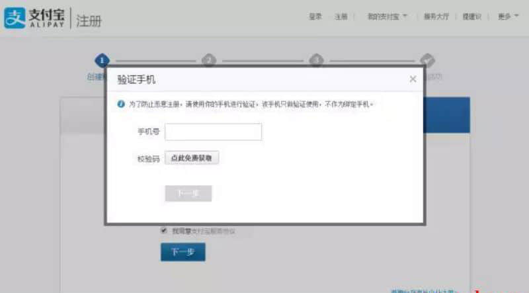The height and width of the screenshot is (293, 529).
Task: Go to 服务大厅 in the top navigation
Action: point(436,17)
